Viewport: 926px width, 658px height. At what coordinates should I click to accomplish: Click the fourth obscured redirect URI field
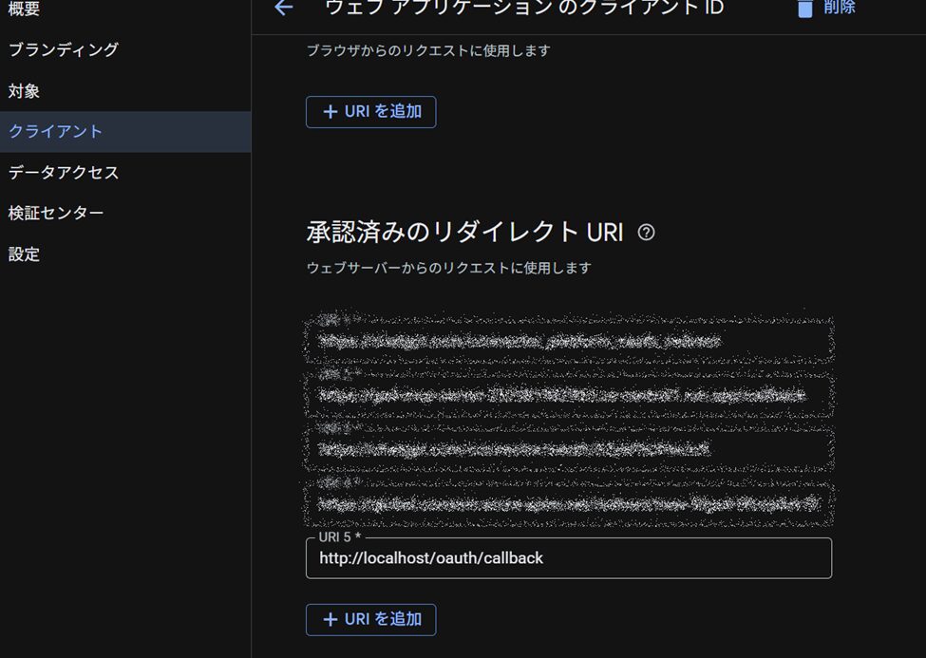pyautogui.click(x=568, y=503)
